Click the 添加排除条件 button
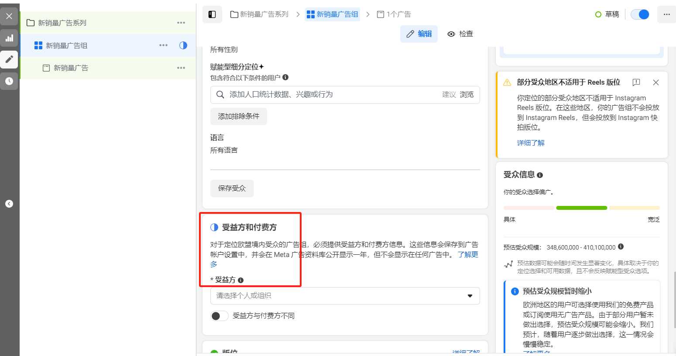Screen dimensions: 676x356 point(239,116)
